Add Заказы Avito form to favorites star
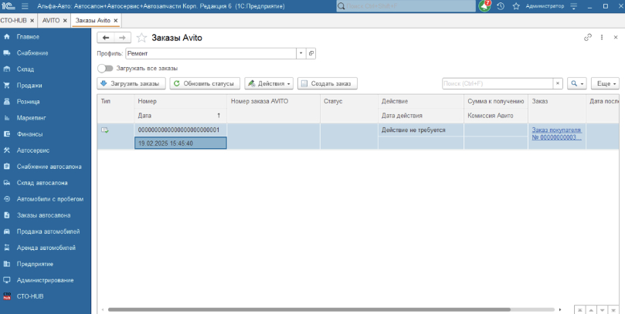The height and width of the screenshot is (314, 625). [x=141, y=38]
